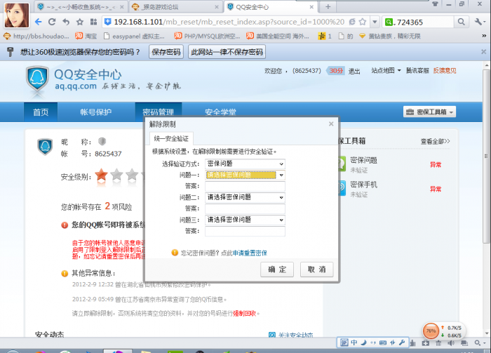Click 查看全部>> in the toolbox panel

point(436,142)
